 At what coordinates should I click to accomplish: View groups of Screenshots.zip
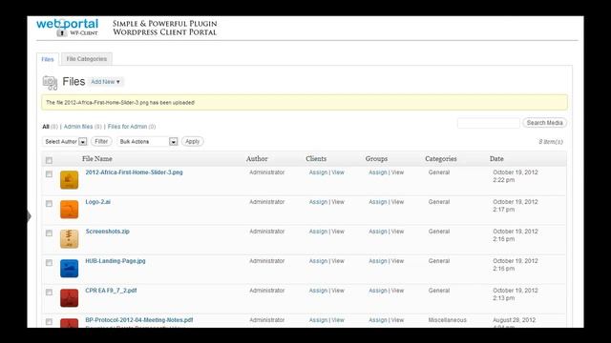coord(397,232)
